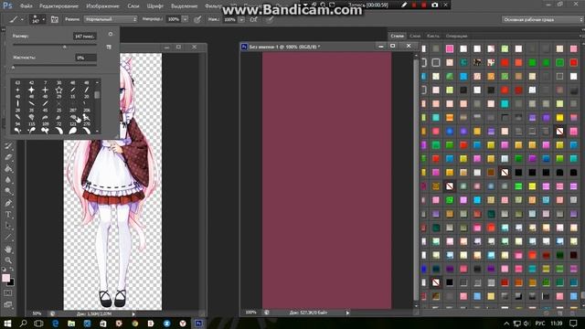
Task: Change the screen mode at toolbox bottom
Action: 8,304
